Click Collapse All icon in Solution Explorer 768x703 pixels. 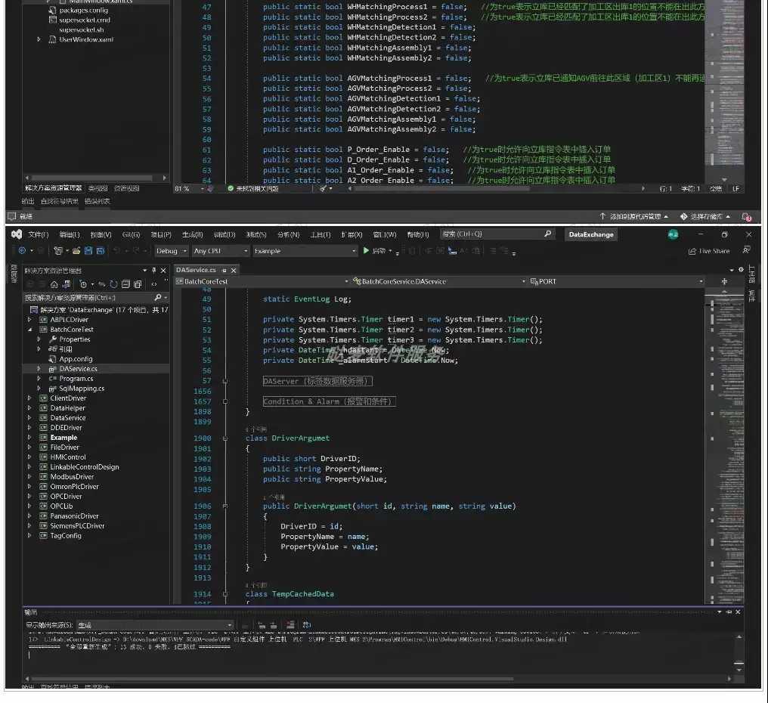pyautogui.click(x=126, y=284)
